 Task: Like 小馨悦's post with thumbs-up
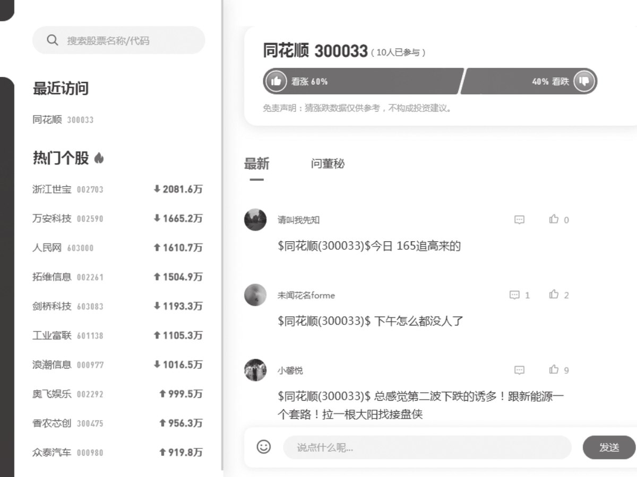coord(554,369)
